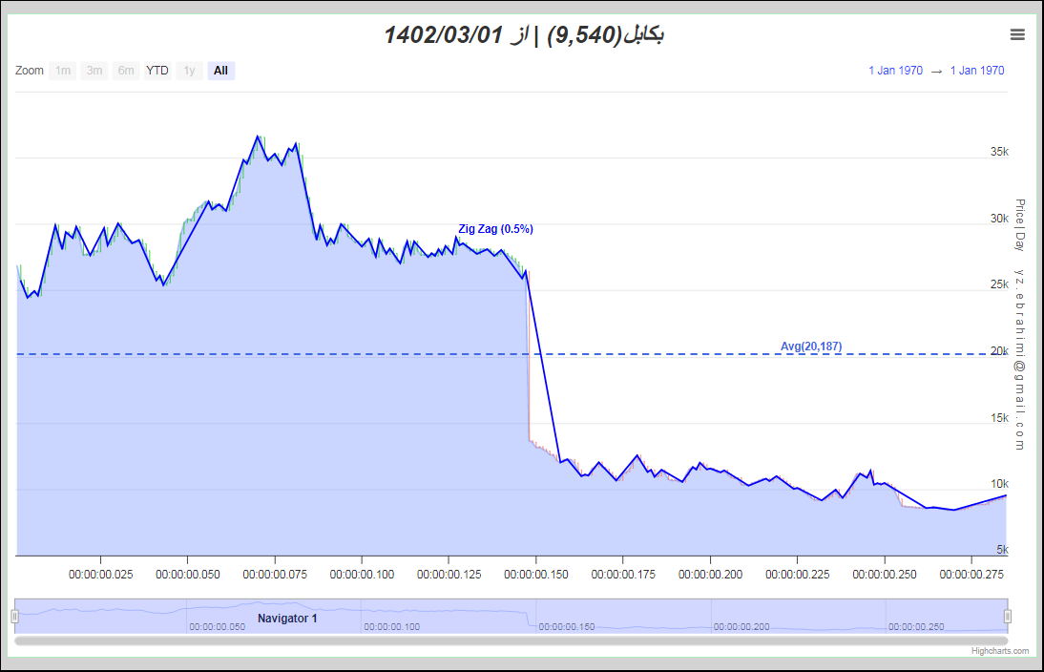Grab the navigator's right handle

[x=1008, y=616]
